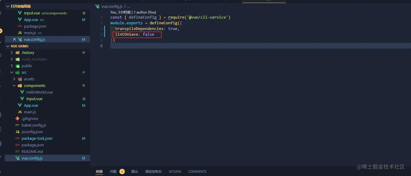Screen dimensions: 411x176
Task: Click the 'You, 3小时前' GitLens code lens
Action: click(121, 12)
